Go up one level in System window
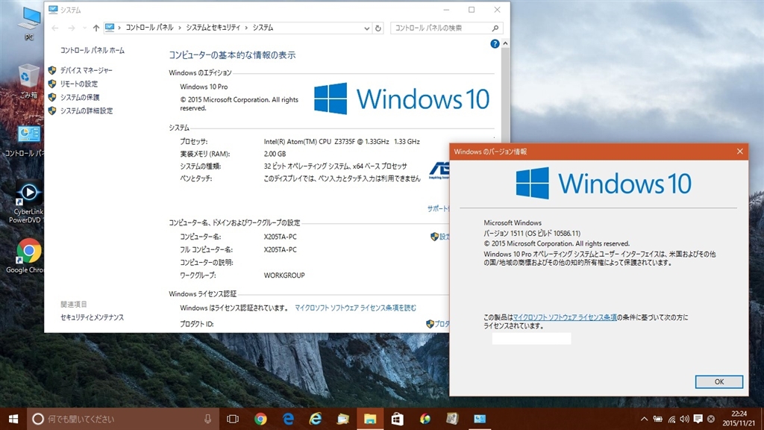Screen dimensions: 764x430 tap(96, 28)
